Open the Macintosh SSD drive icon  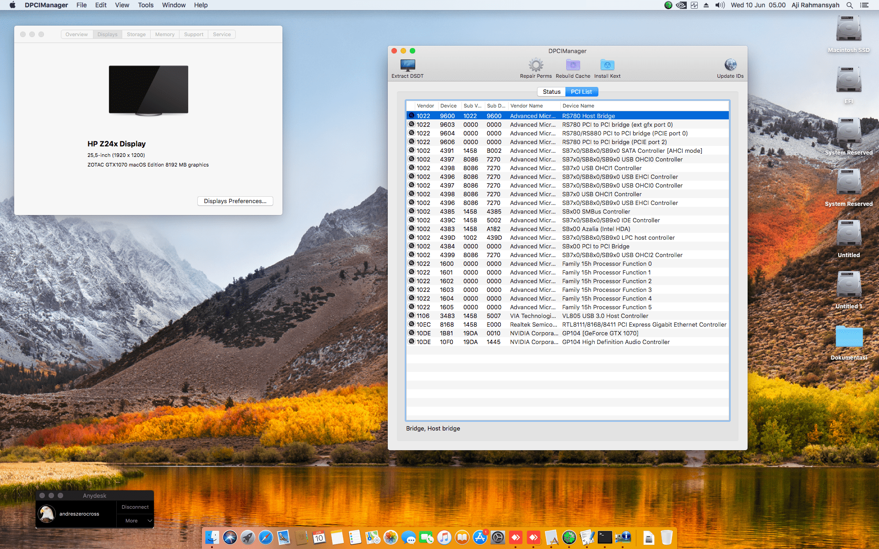coord(848,29)
